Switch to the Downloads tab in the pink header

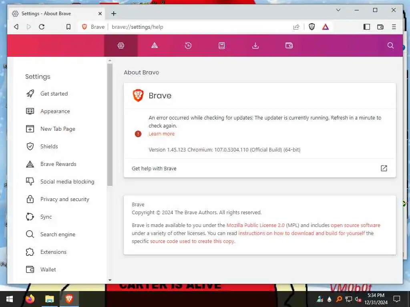255,46
